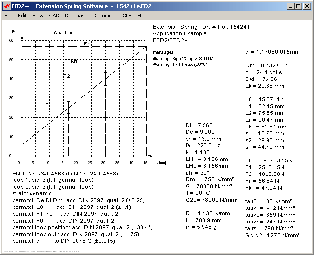This screenshot has height=255, width=314.
Task: Maximize the FED2+ window
Action: [299, 6]
